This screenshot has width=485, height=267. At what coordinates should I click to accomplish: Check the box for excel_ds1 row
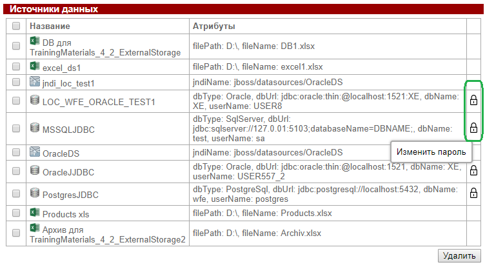16,66
